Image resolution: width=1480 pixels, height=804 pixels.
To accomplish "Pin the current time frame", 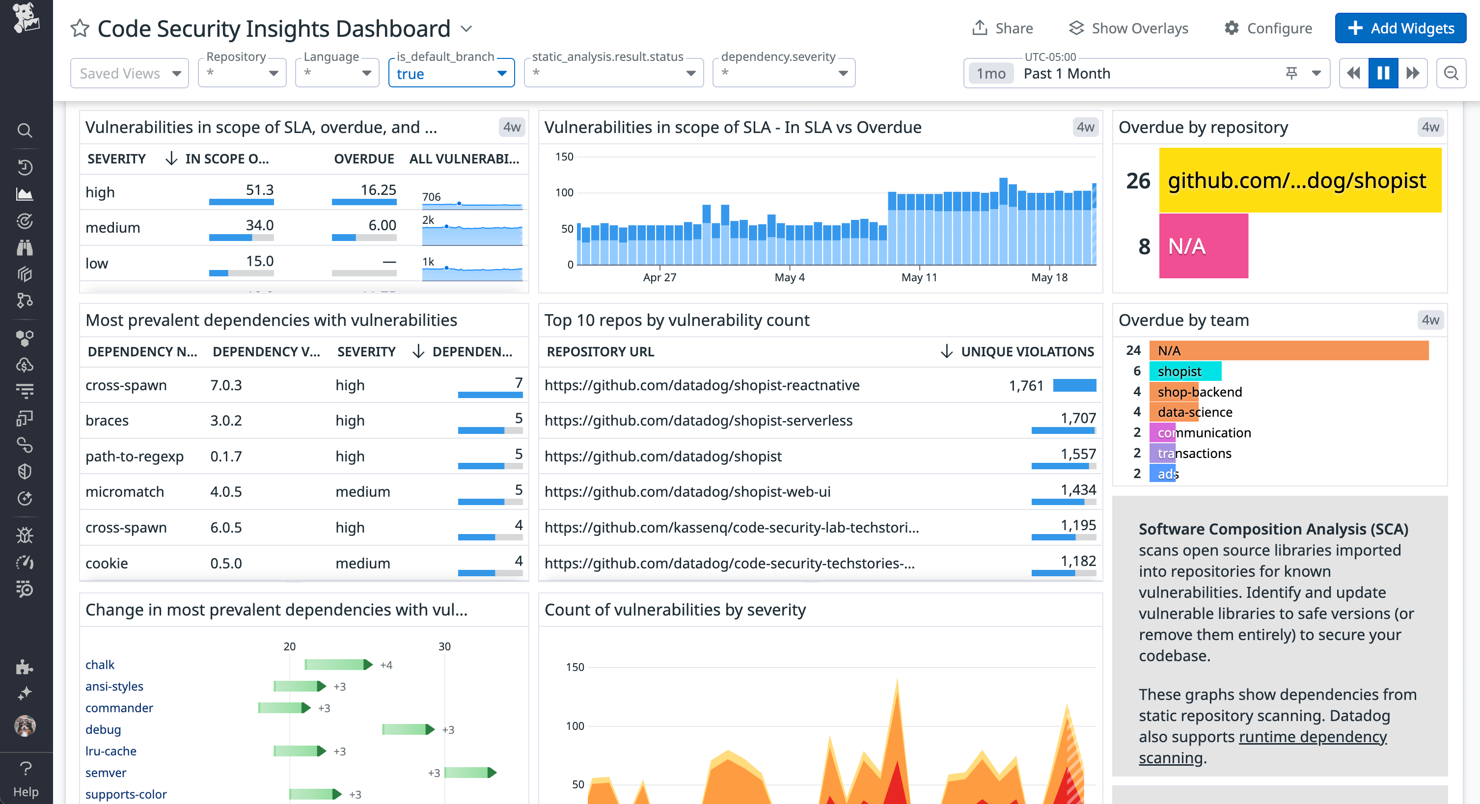I will pos(1290,73).
